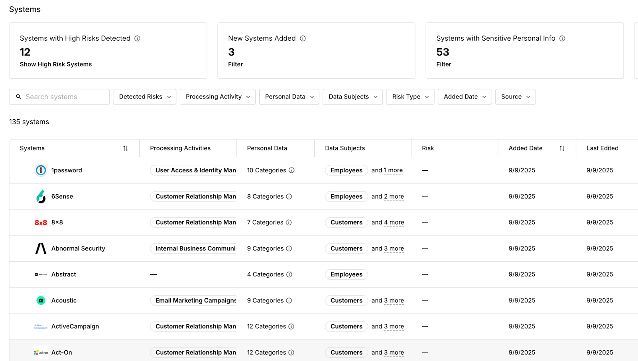Click the Abstract logo icon
638x361 pixels.
coord(41,274)
